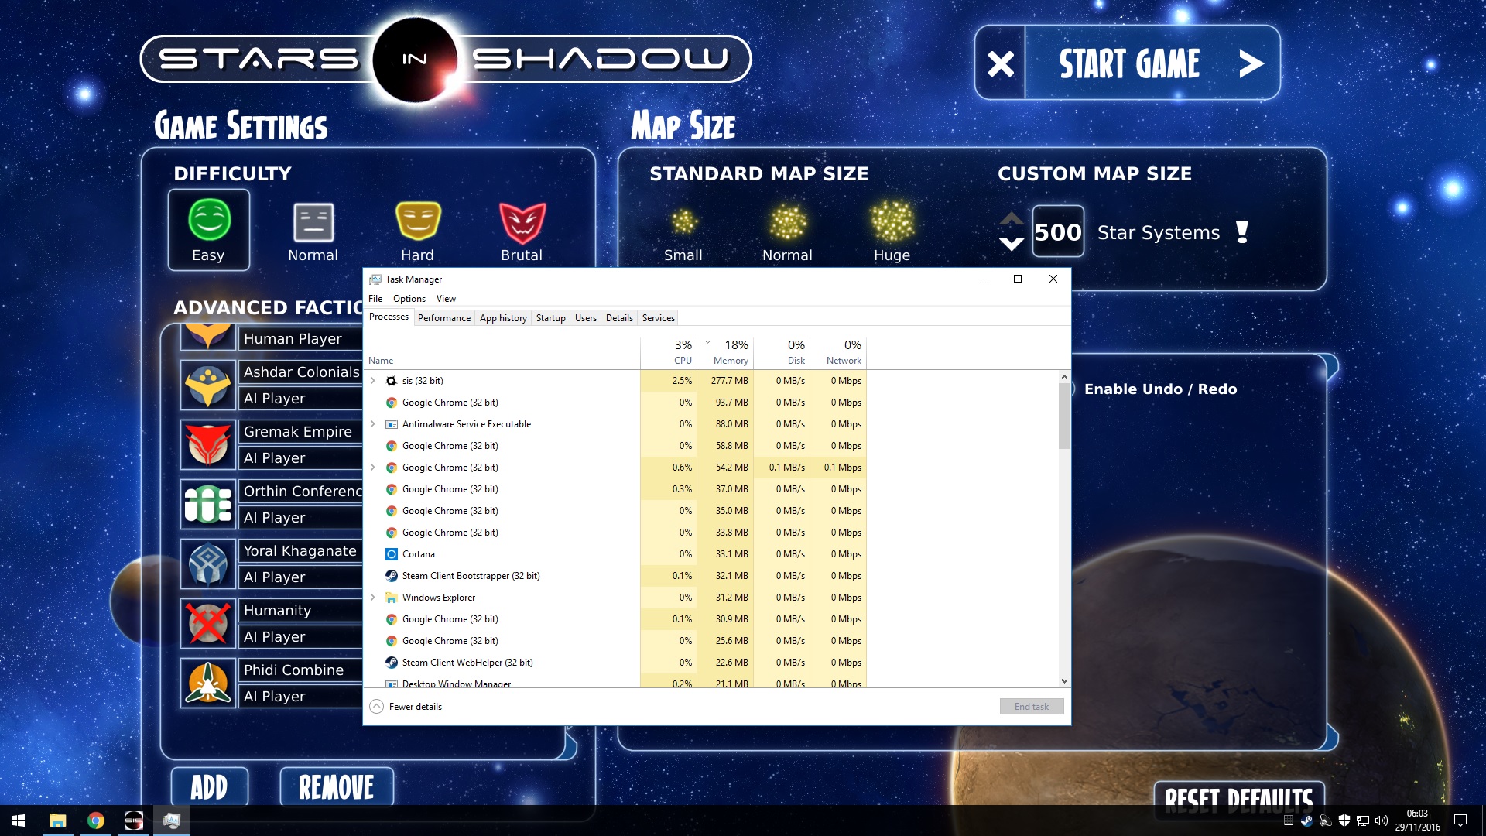Expand the Antimalware Service Executable row
Viewport: 1486px width, 836px height.
click(373, 424)
